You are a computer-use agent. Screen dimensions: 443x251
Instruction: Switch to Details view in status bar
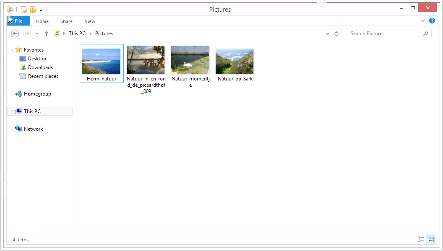(421, 240)
